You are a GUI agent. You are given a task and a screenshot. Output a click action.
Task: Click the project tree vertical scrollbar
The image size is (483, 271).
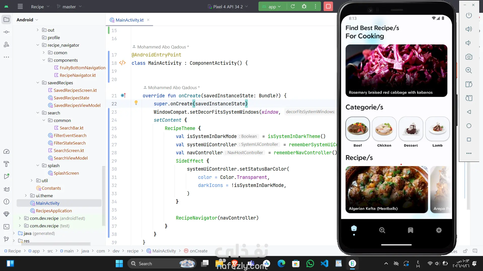pos(103,196)
